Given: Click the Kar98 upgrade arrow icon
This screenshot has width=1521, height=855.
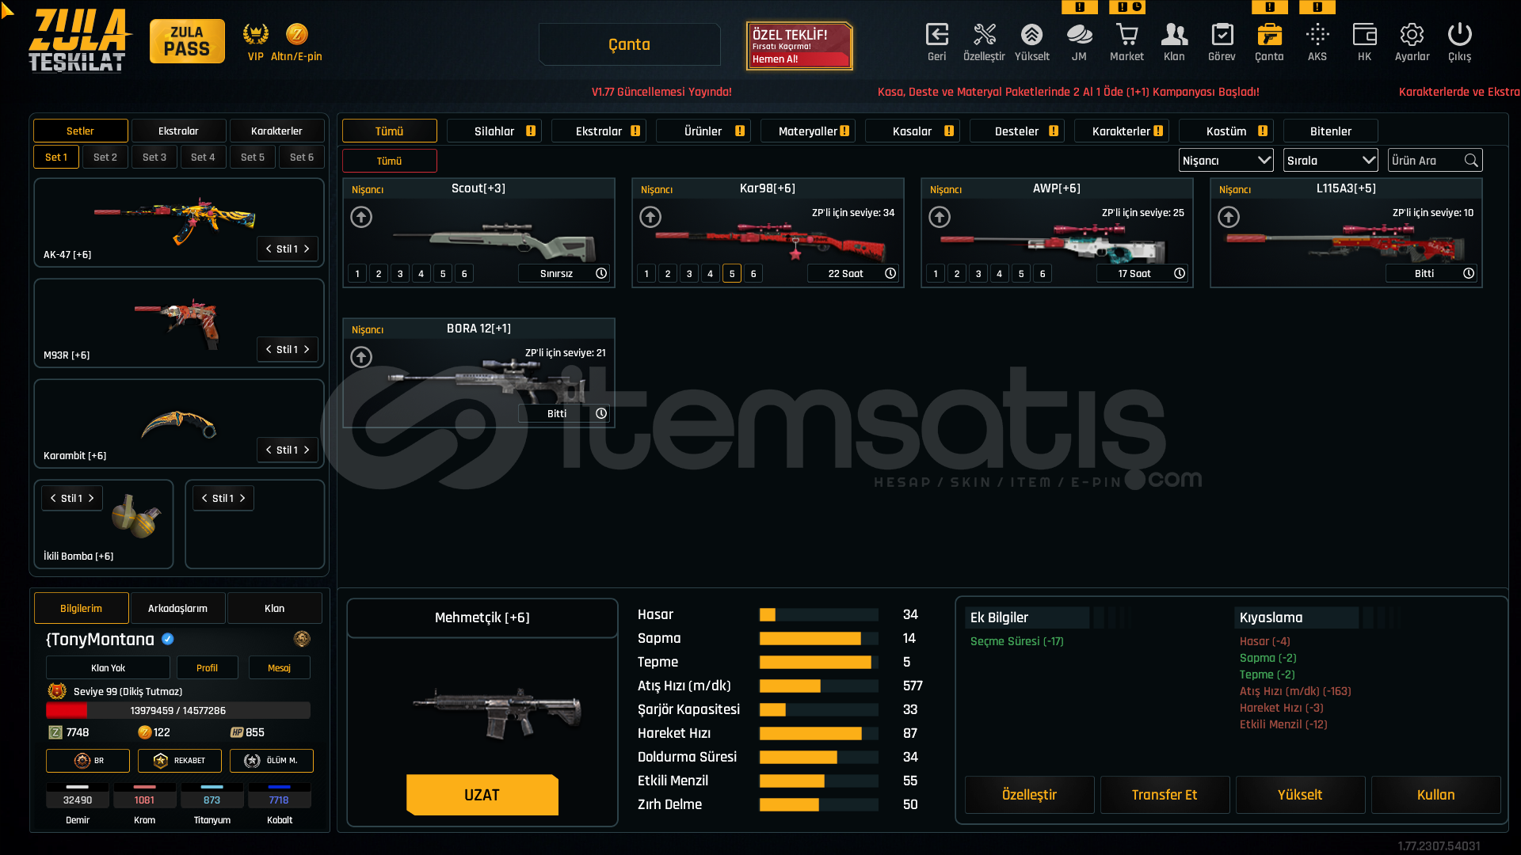Looking at the screenshot, I should click(650, 217).
